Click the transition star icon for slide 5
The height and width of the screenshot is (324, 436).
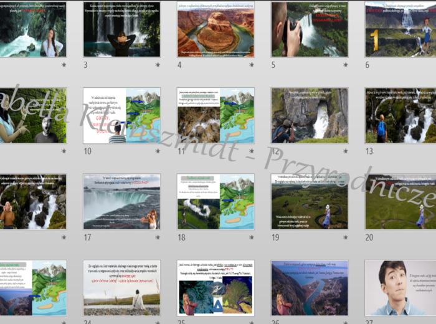click(x=345, y=65)
